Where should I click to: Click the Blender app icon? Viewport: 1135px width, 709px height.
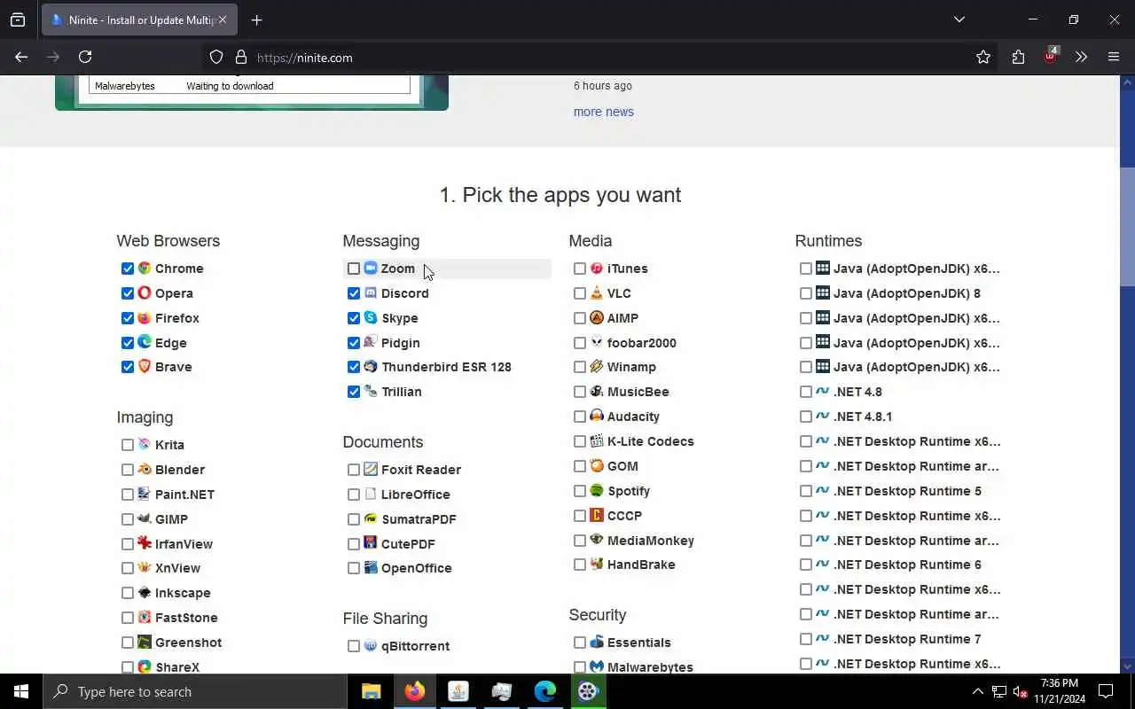point(145,469)
